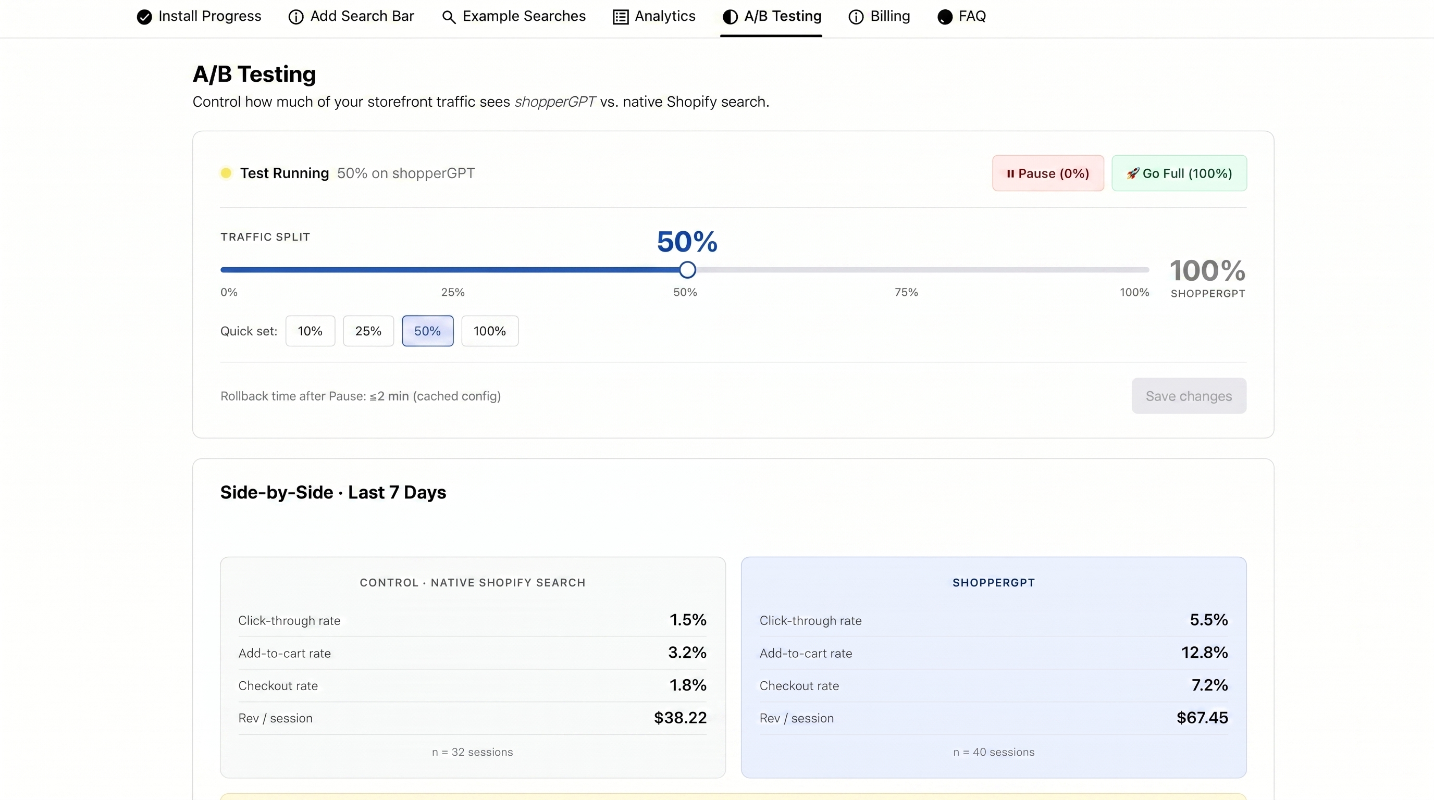Click the slider track at the 25% mark
This screenshot has width=1434, height=800.
(453, 270)
